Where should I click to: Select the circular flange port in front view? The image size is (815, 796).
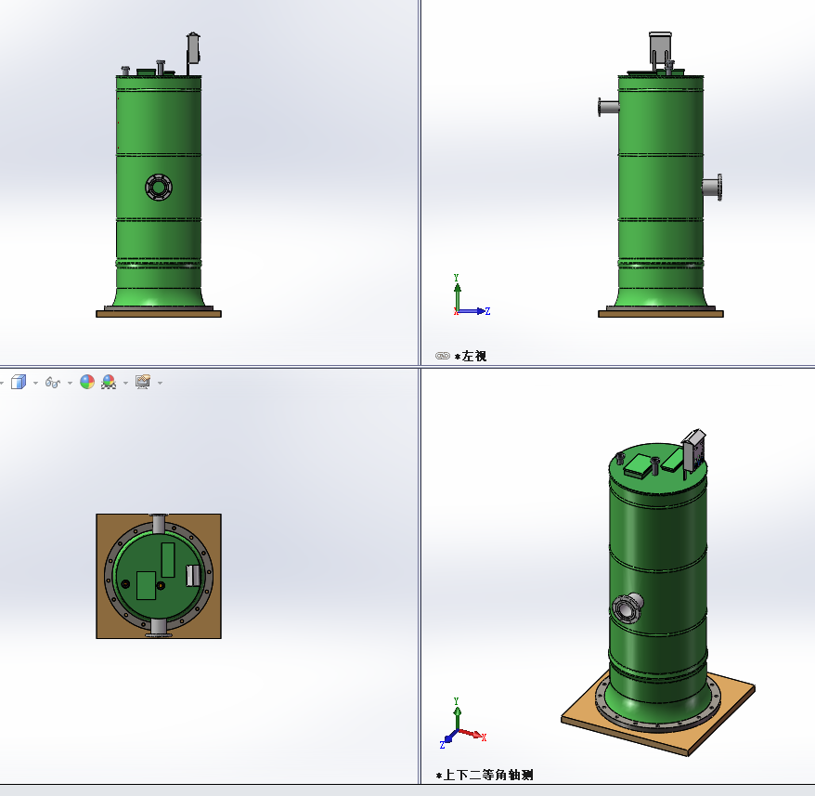[x=159, y=188]
